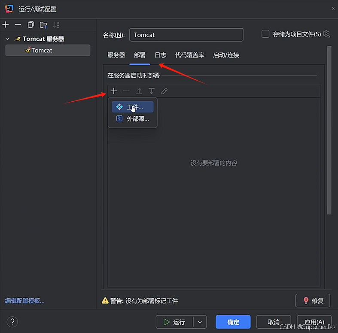Move deployment item down

(x=152, y=91)
